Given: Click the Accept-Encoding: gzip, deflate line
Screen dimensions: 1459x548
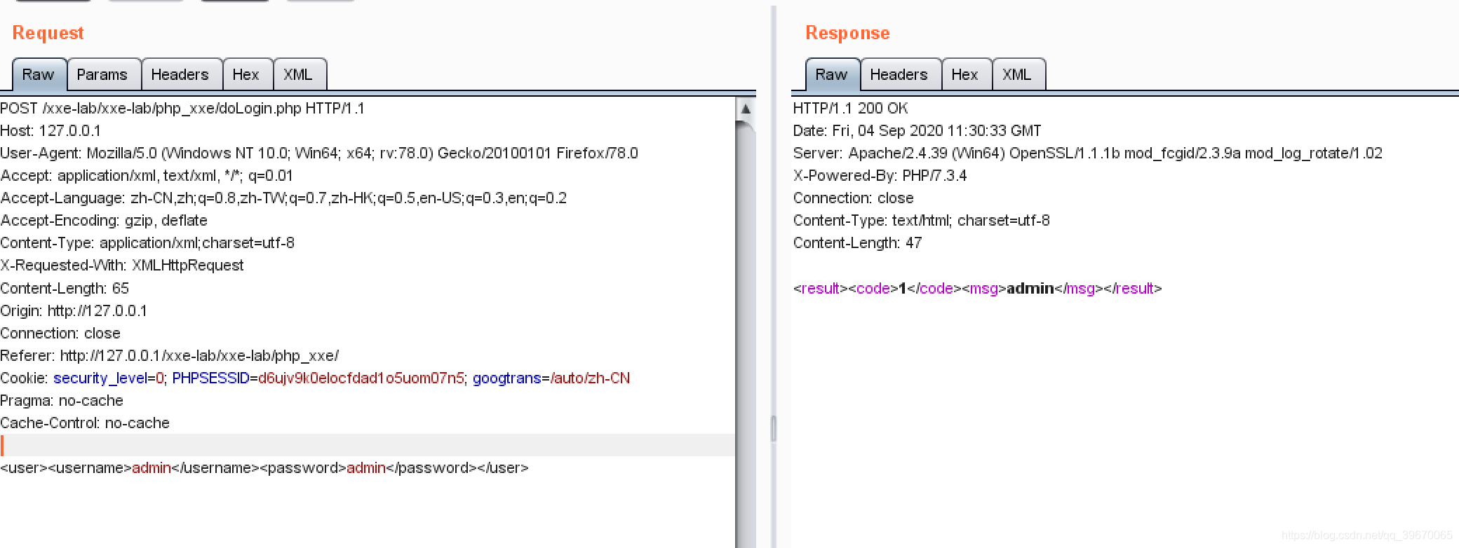Looking at the screenshot, I should (x=104, y=221).
